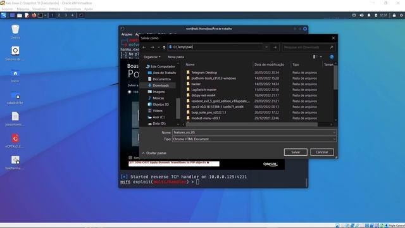
Task: Select Imagens in navigation tree
Action: (156, 92)
